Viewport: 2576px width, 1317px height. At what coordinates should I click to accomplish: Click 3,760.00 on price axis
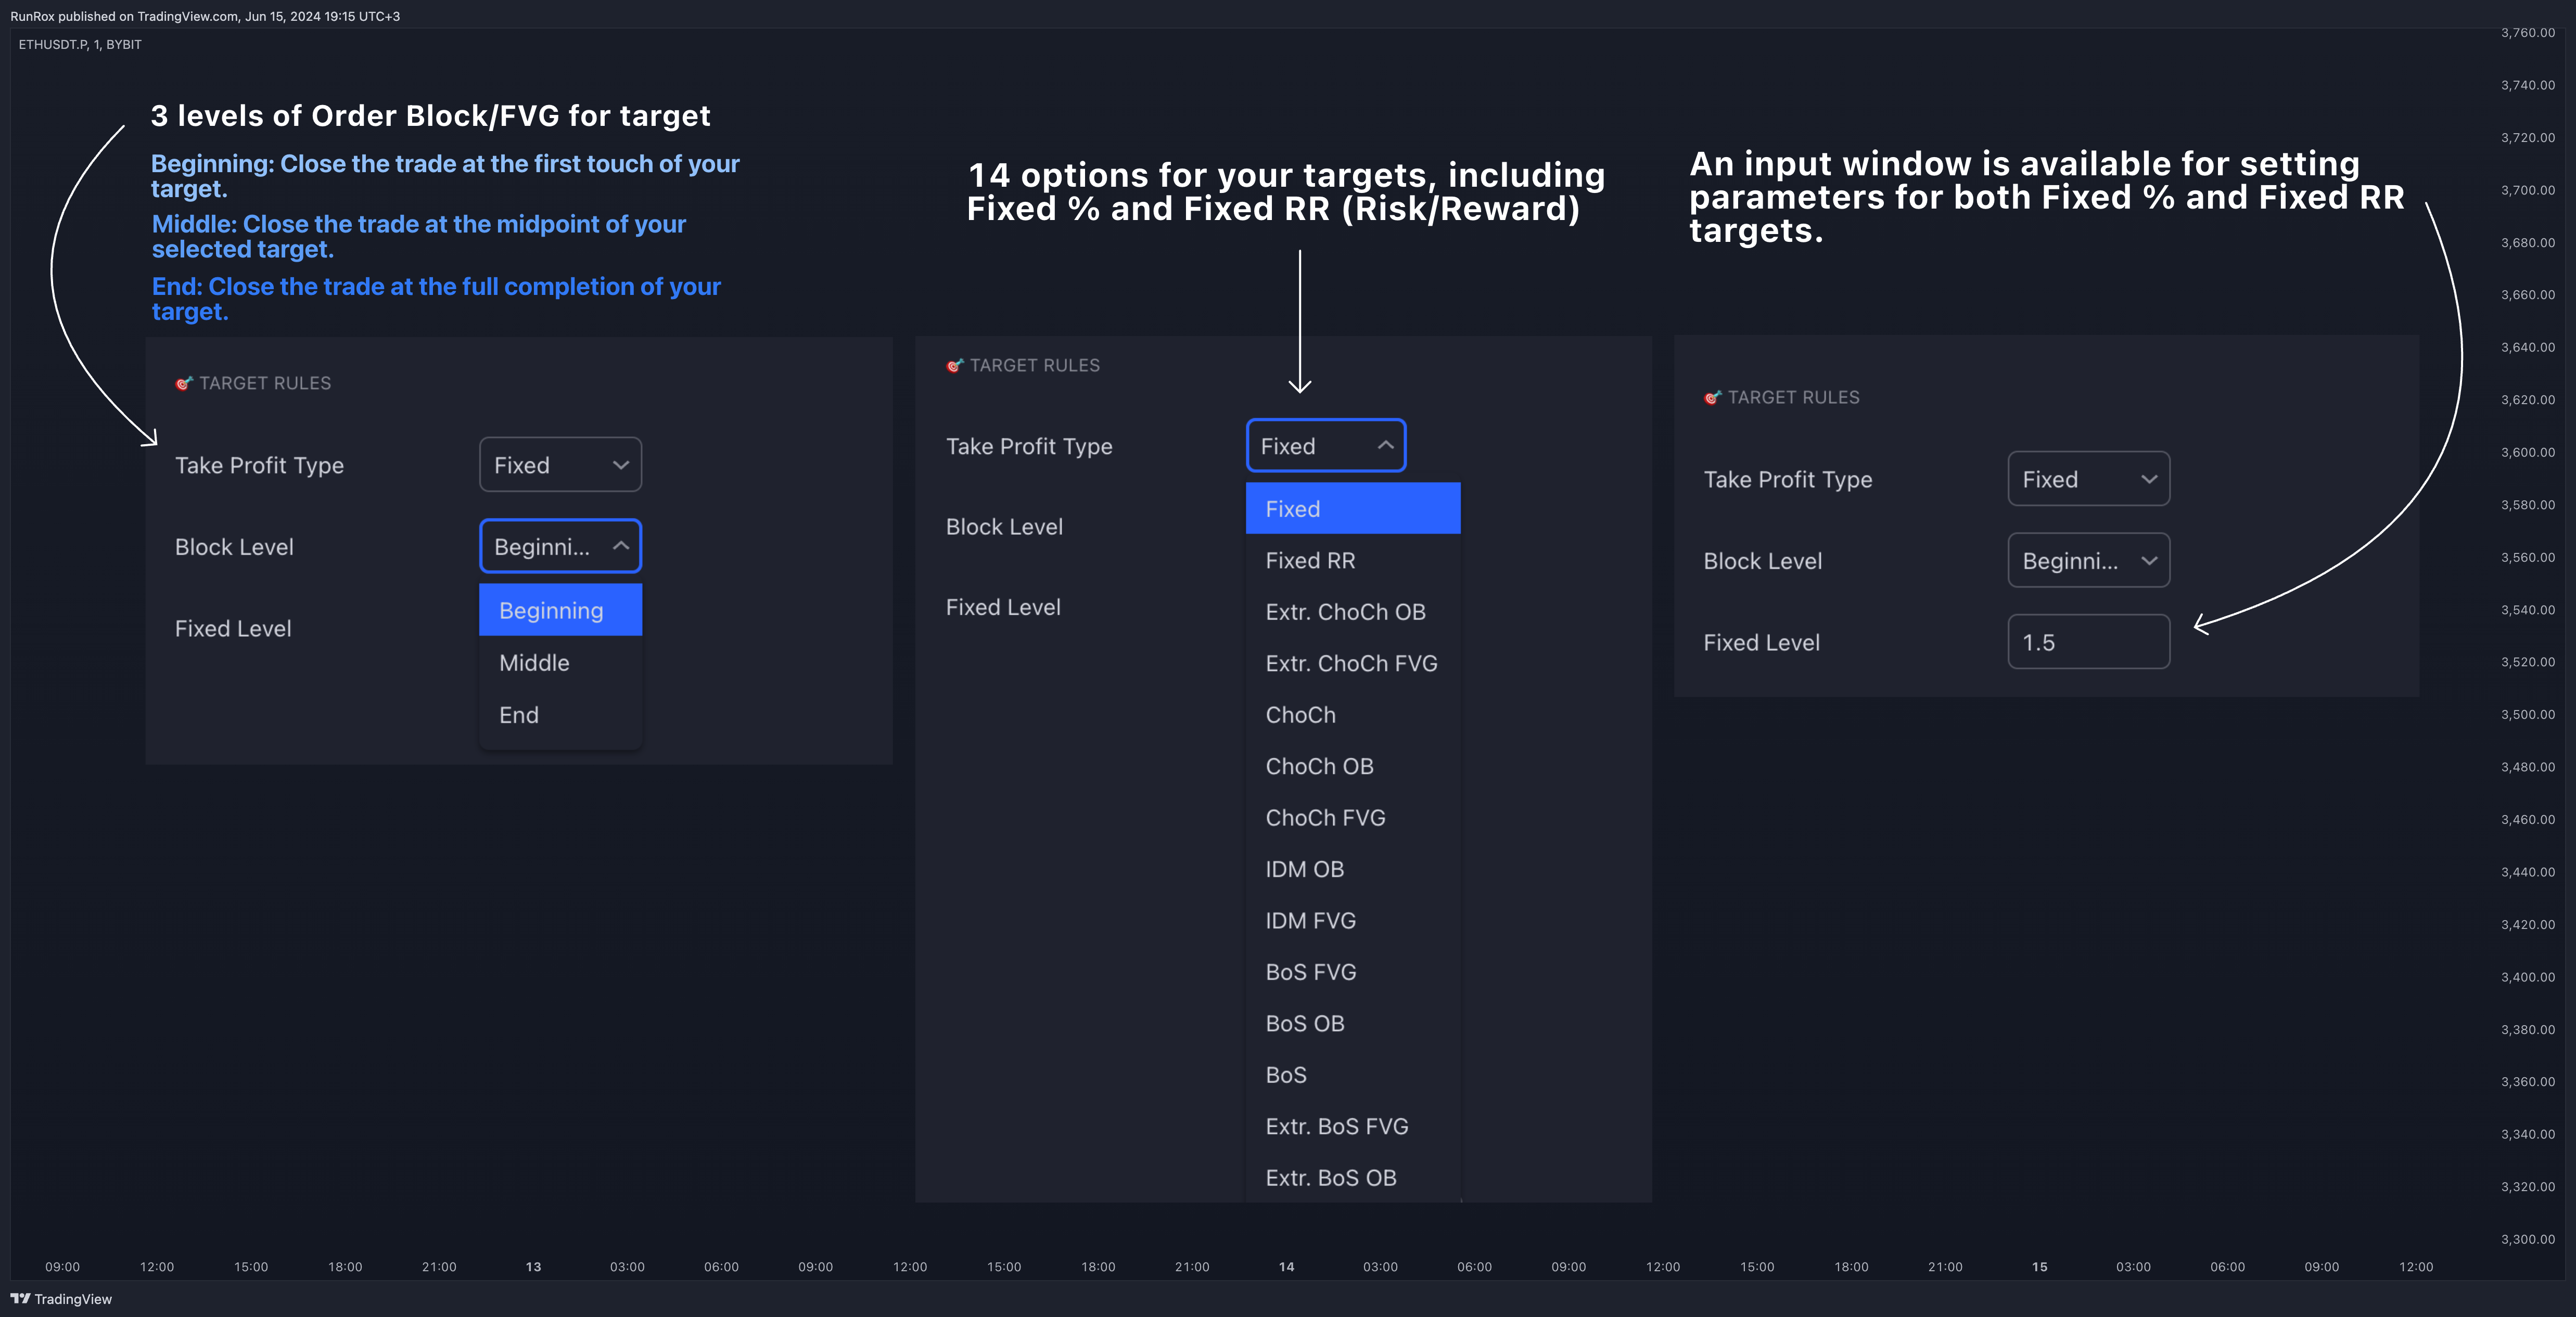(x=2528, y=33)
